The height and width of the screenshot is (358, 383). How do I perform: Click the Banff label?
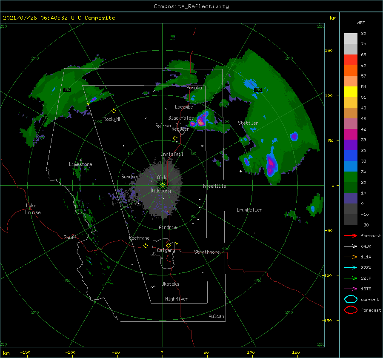point(70,237)
